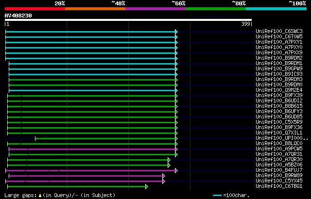311x199 pixels.
Task: Select the UniRef100_B8B615 label
Action: pos(279,106)
